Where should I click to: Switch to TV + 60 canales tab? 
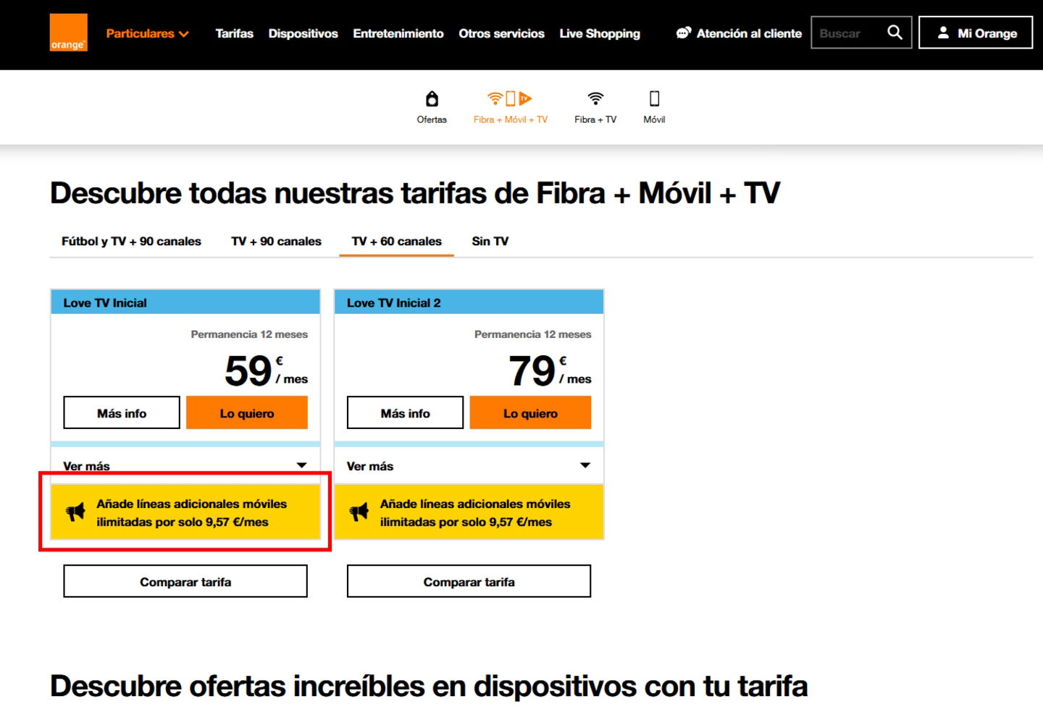coord(396,241)
